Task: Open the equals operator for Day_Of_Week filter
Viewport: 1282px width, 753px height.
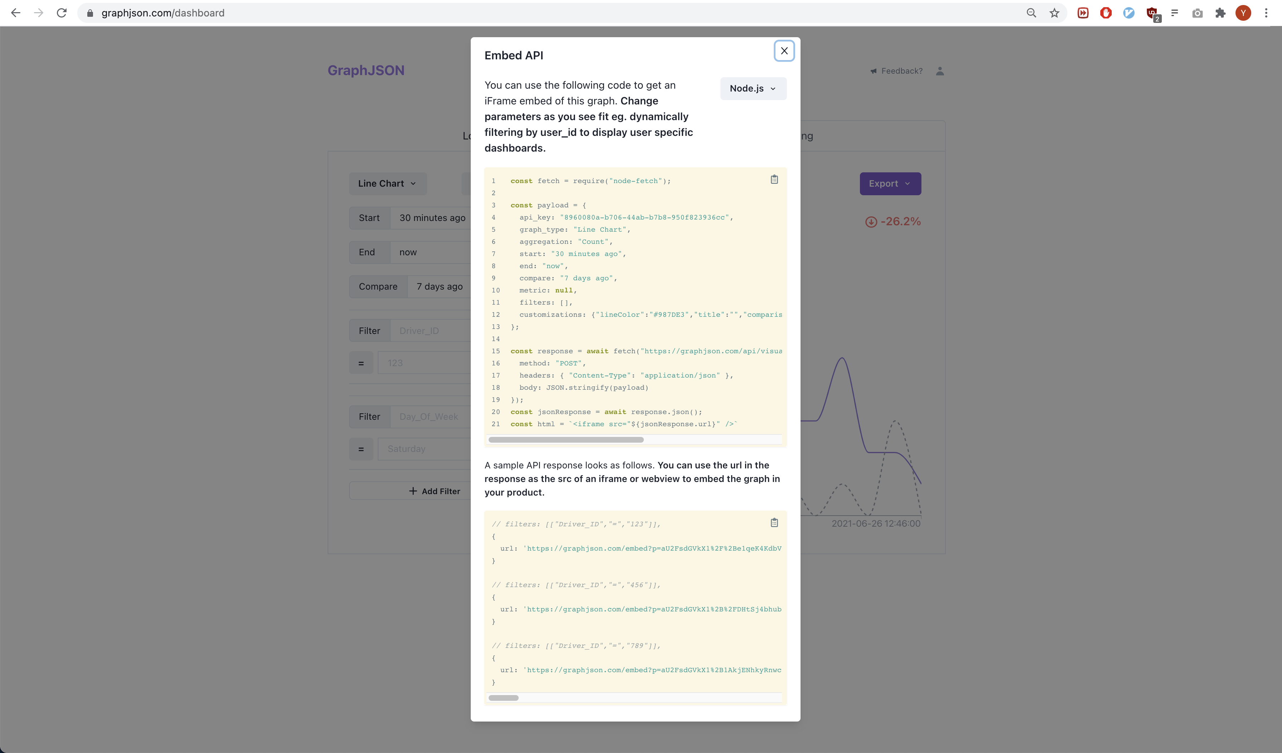Action: [x=361, y=449]
